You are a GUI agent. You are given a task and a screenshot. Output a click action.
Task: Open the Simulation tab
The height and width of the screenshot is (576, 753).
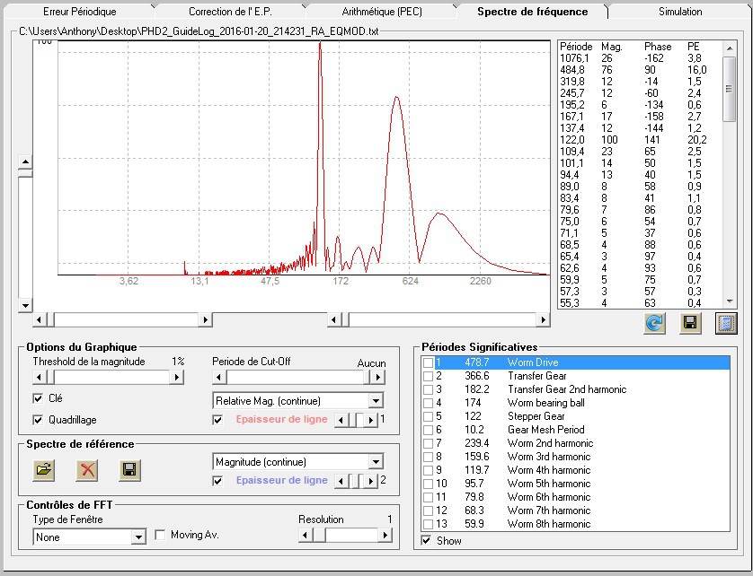[680, 12]
